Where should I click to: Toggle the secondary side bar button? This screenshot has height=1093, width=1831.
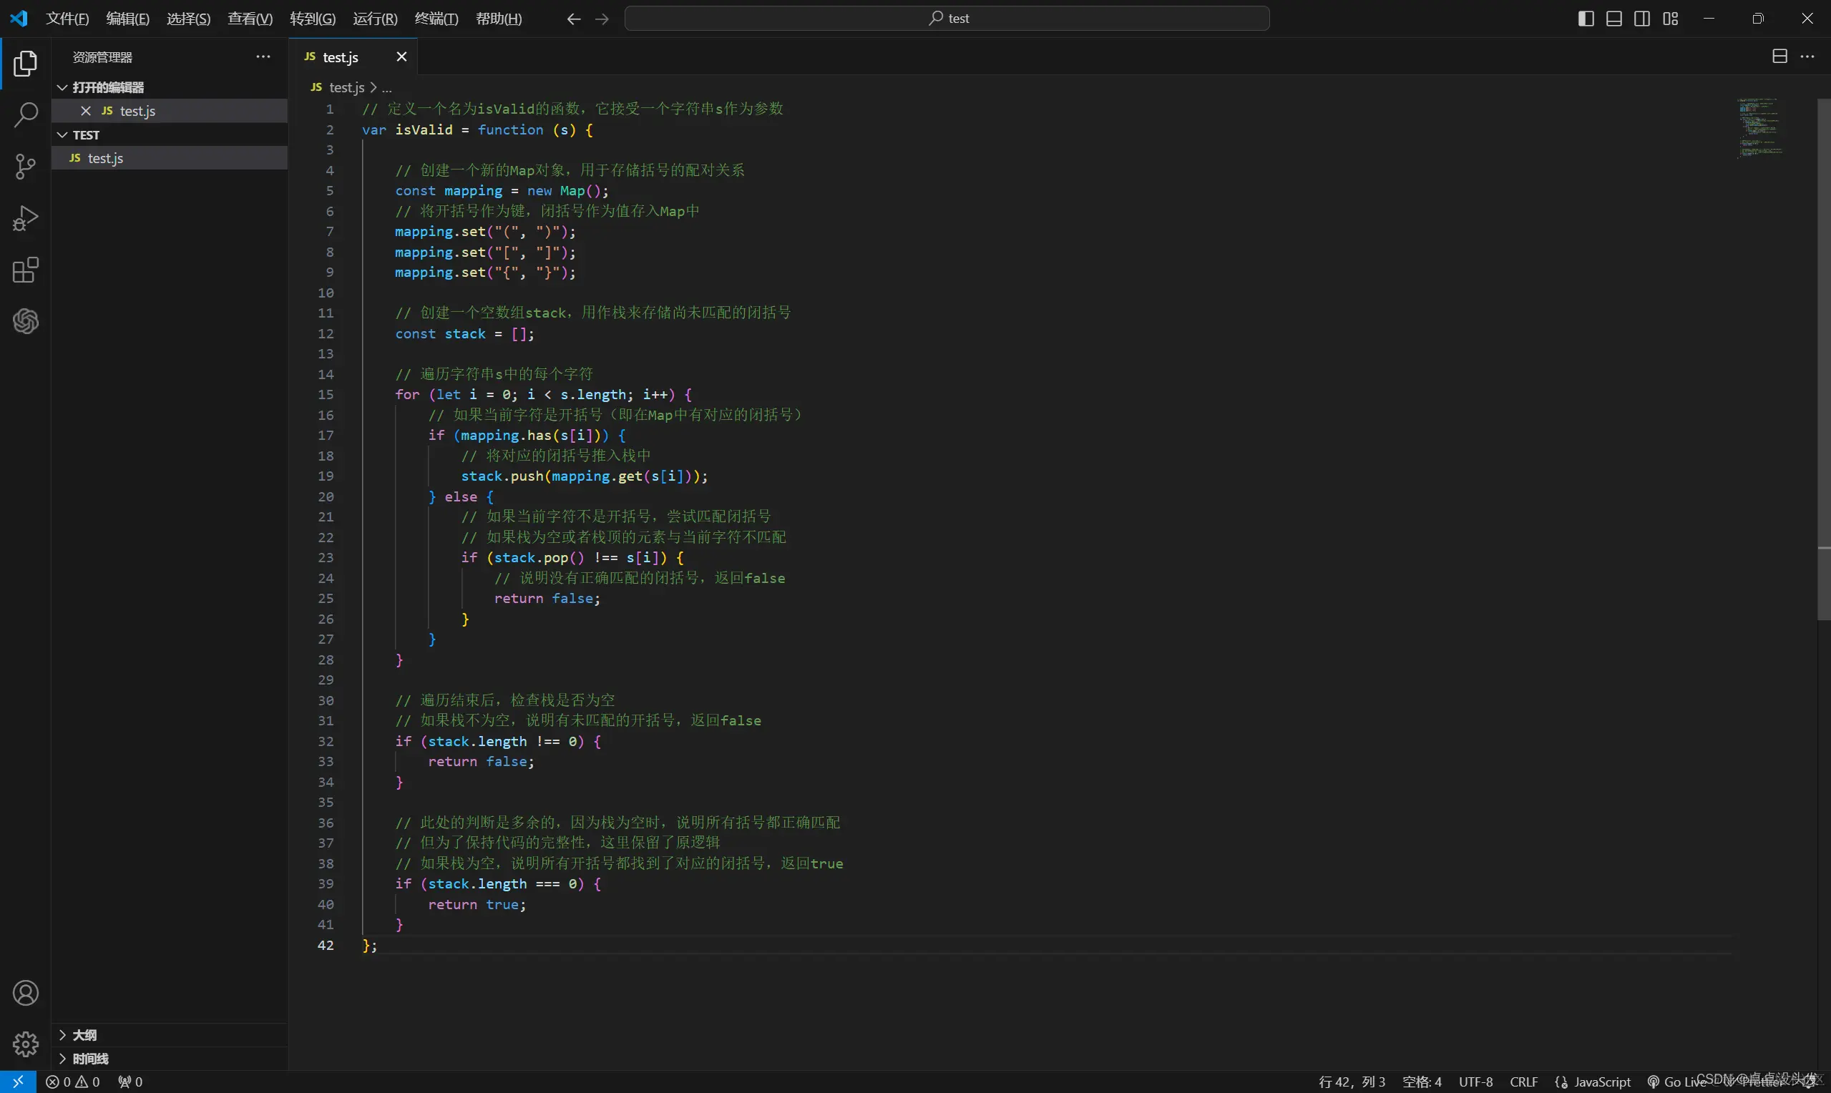tap(1641, 19)
